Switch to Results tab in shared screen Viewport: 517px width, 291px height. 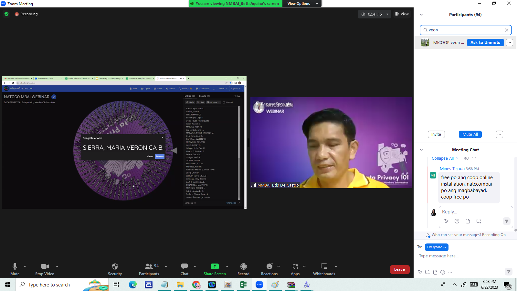point(205,96)
